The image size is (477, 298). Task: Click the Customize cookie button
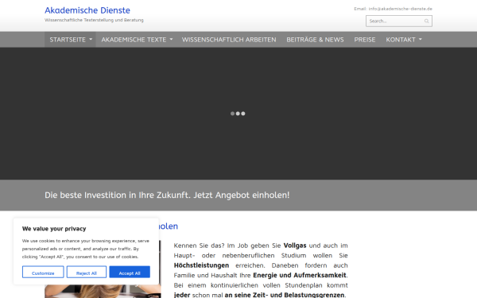pos(43,272)
